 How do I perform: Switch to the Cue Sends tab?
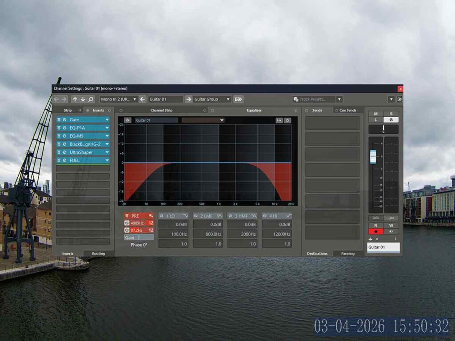pyautogui.click(x=347, y=110)
